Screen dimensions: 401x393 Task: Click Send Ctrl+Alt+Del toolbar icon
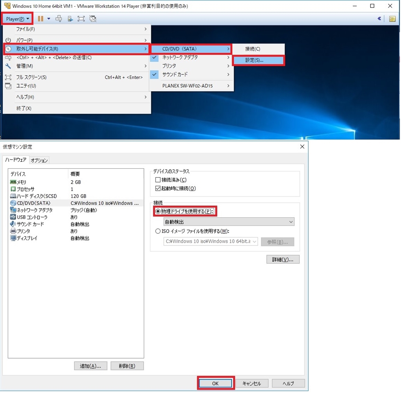coord(59,19)
